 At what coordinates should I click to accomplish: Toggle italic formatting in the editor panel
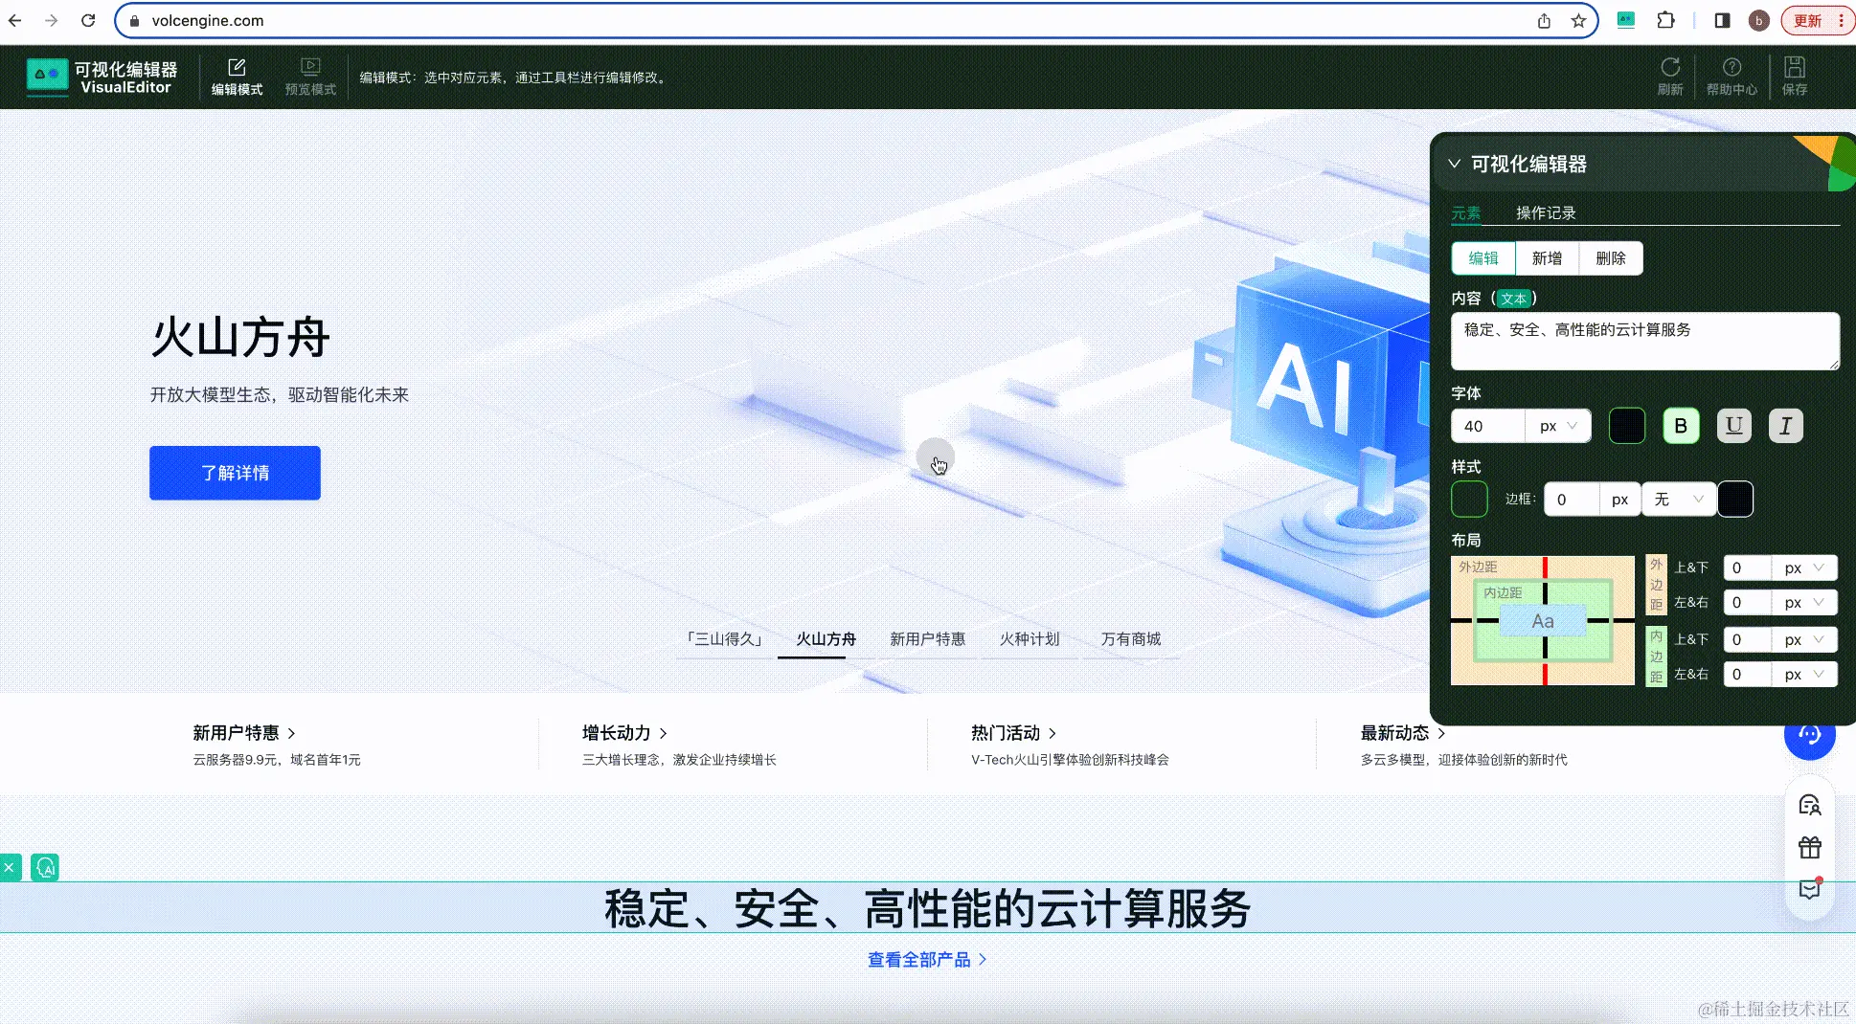[1785, 426]
